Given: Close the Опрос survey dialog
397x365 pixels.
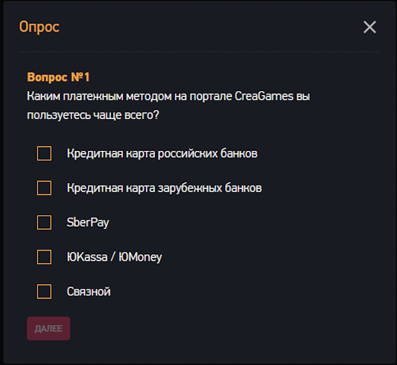Looking at the screenshot, I should click(370, 27).
